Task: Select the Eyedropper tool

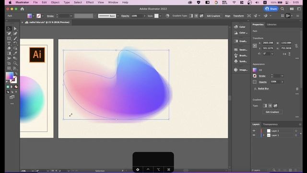Action: pyautogui.click(x=15, y=53)
